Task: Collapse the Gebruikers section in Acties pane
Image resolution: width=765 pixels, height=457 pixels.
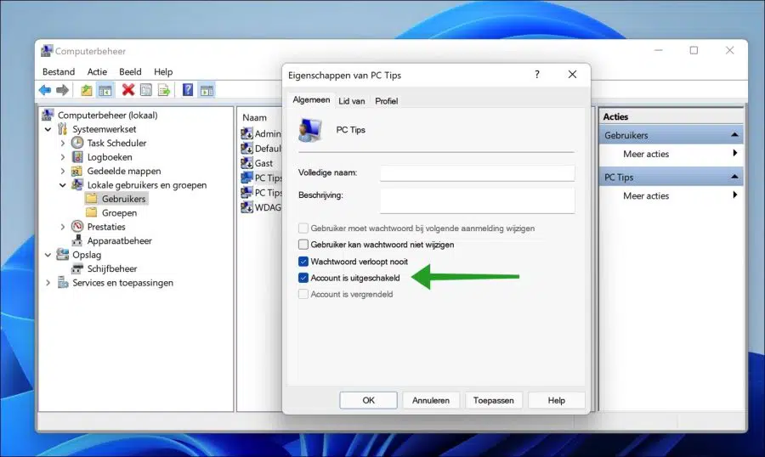Action: pos(734,134)
